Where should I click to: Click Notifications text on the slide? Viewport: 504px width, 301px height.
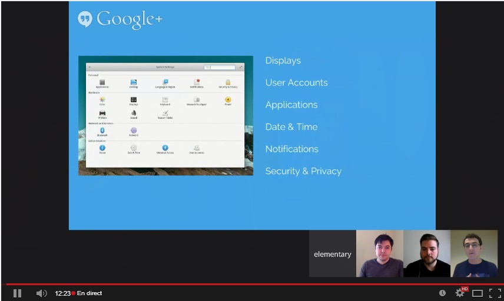click(292, 149)
